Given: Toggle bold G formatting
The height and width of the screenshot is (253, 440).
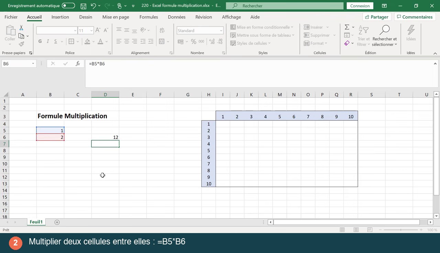Looking at the screenshot, I should coord(40,41).
